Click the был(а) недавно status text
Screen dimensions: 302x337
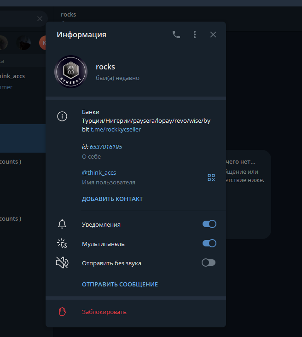click(117, 78)
